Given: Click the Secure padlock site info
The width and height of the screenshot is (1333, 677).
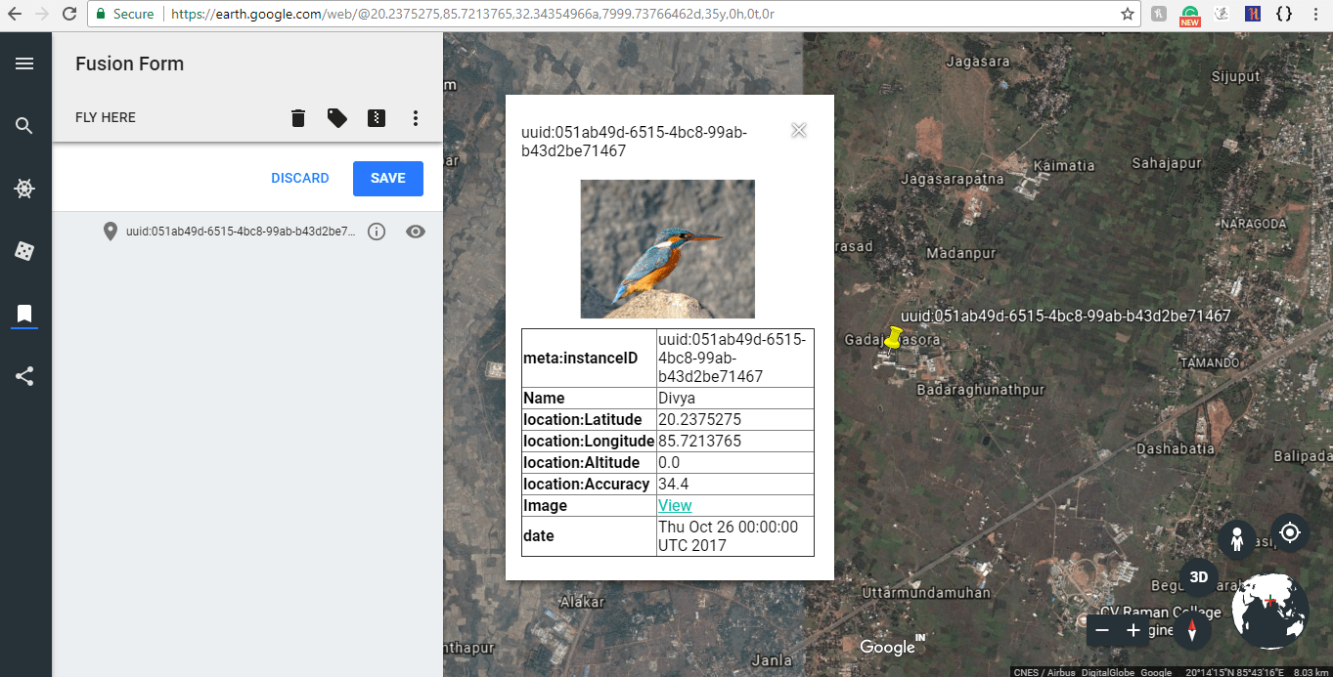Looking at the screenshot, I should [x=125, y=14].
